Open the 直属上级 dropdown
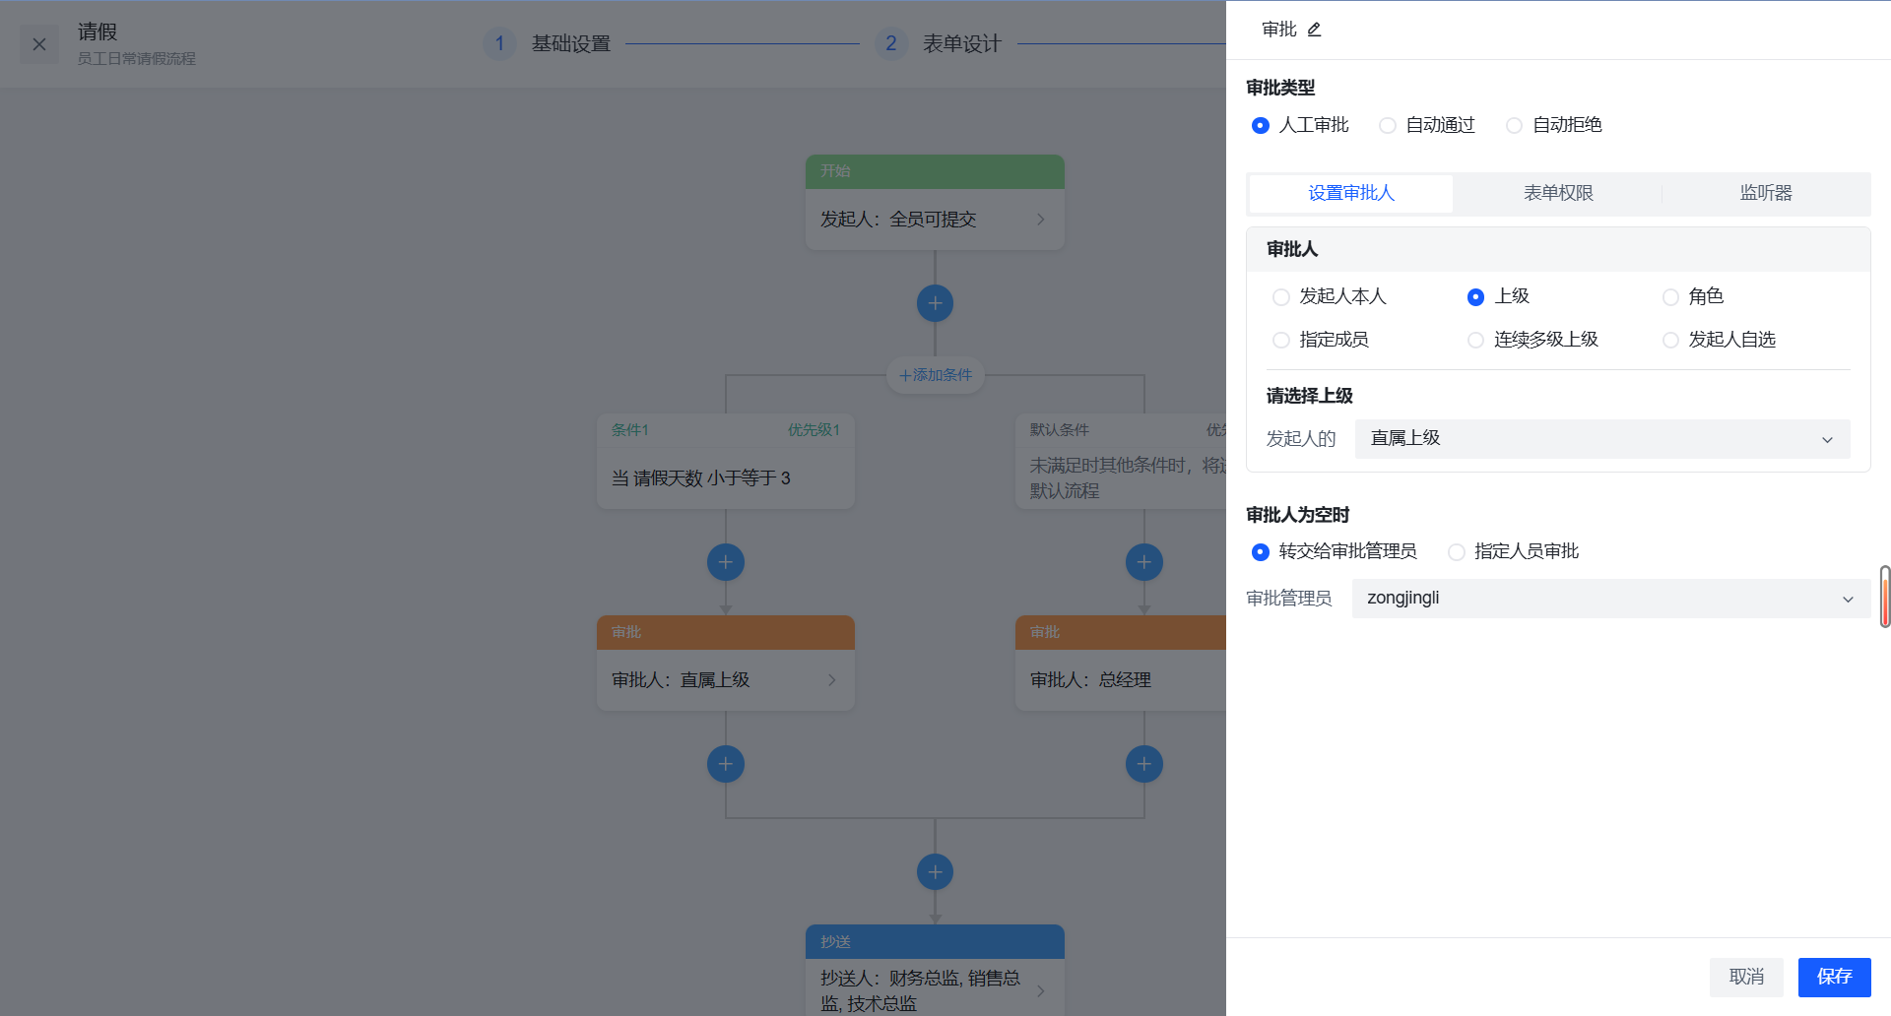This screenshot has width=1891, height=1016. pyautogui.click(x=1601, y=439)
